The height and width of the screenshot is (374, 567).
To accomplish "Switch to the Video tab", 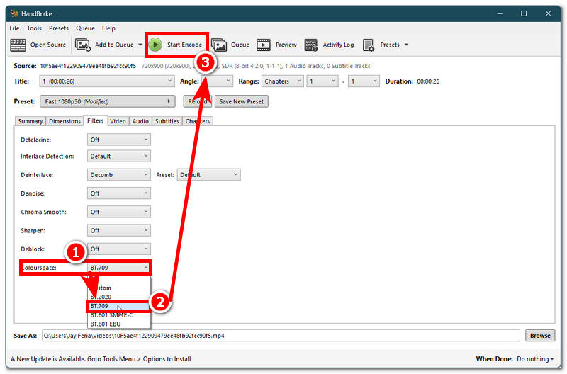I will pyautogui.click(x=118, y=121).
